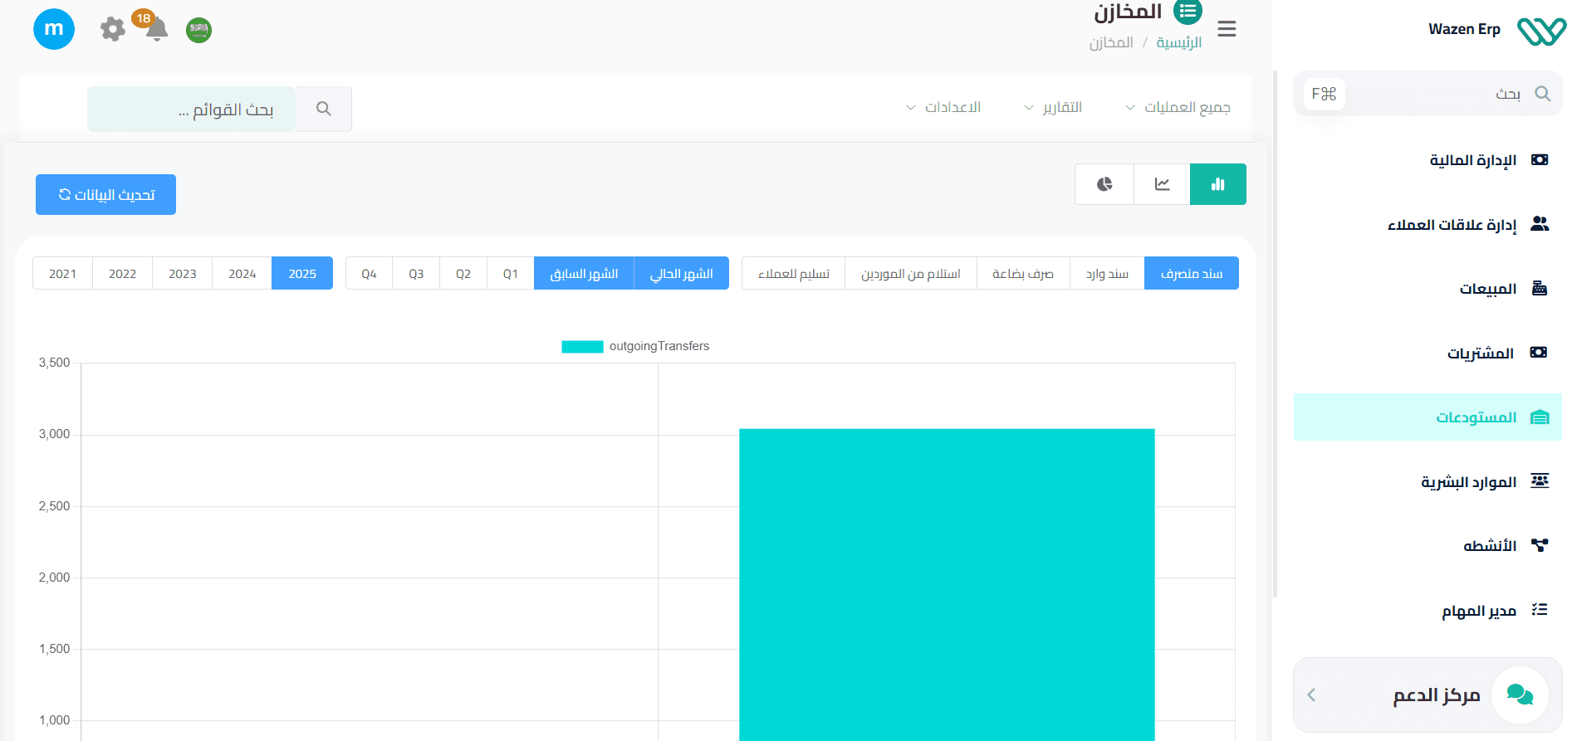The image size is (1572, 741).
Task: Switch to line chart view
Action: (x=1162, y=184)
